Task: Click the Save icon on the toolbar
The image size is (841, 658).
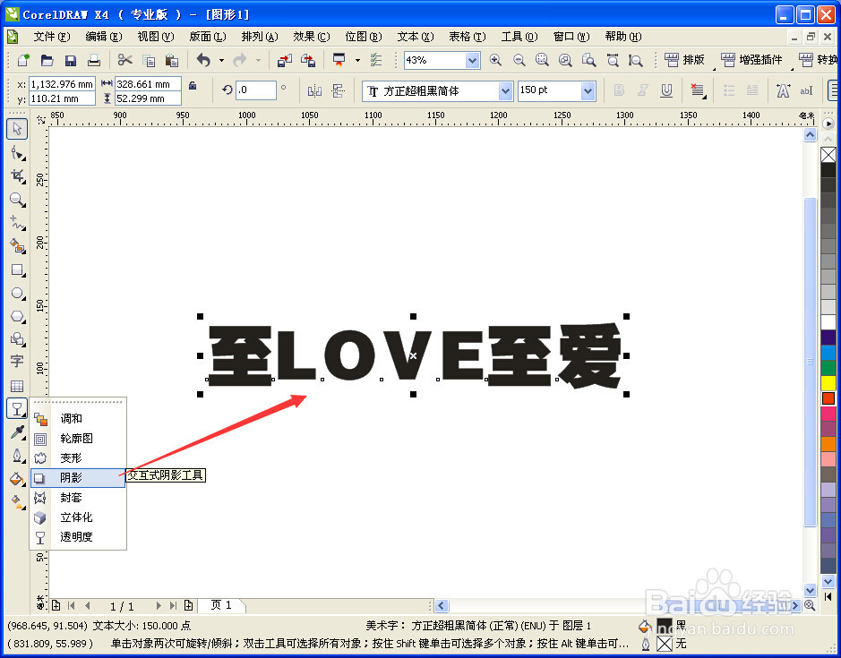Action: click(70, 60)
